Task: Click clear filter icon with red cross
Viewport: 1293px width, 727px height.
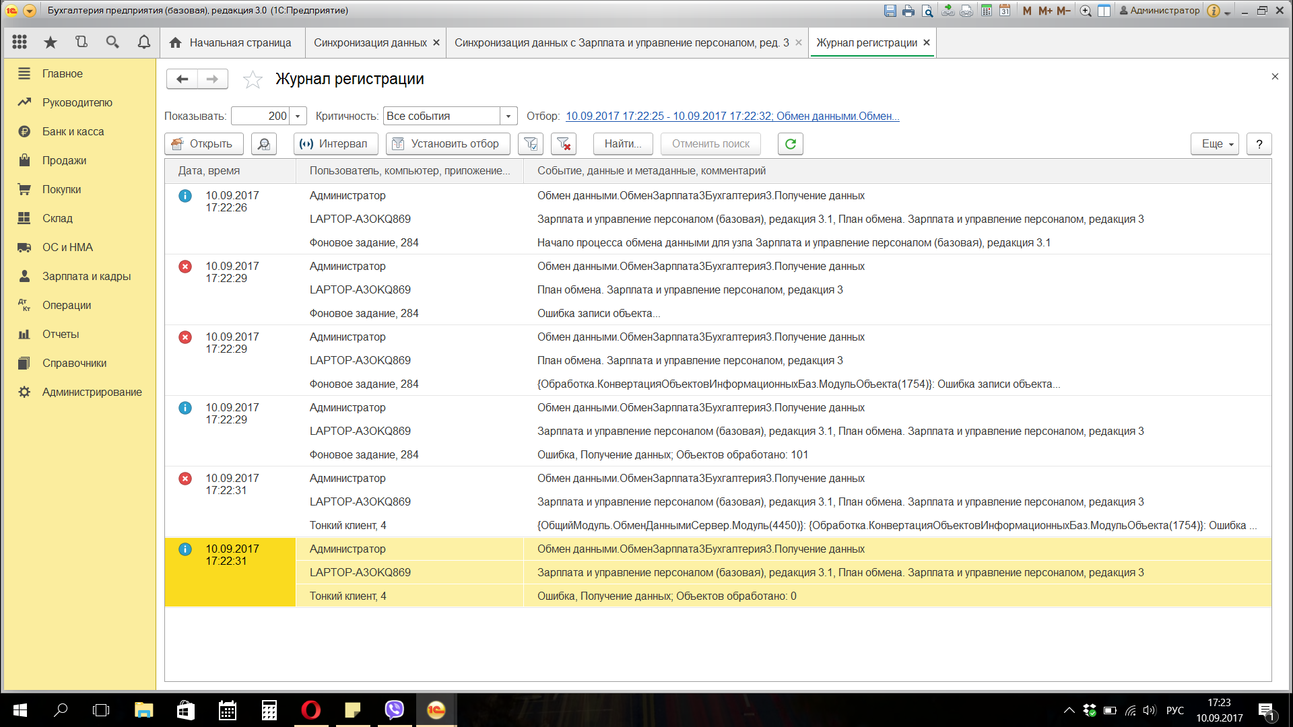Action: point(564,144)
